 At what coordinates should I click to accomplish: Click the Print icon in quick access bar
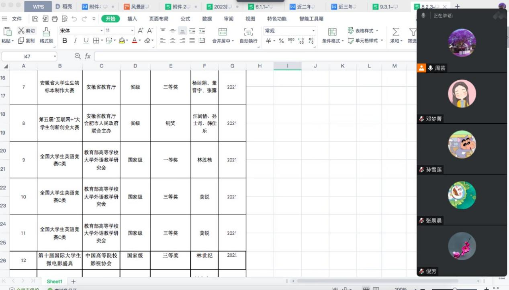pyautogui.click(x=54, y=19)
